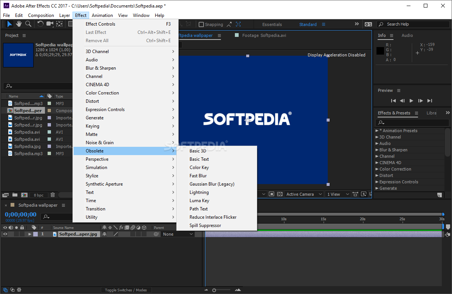This screenshot has width=452, height=294.
Task: Click Toggle Switches / Modes
Action: click(126, 290)
